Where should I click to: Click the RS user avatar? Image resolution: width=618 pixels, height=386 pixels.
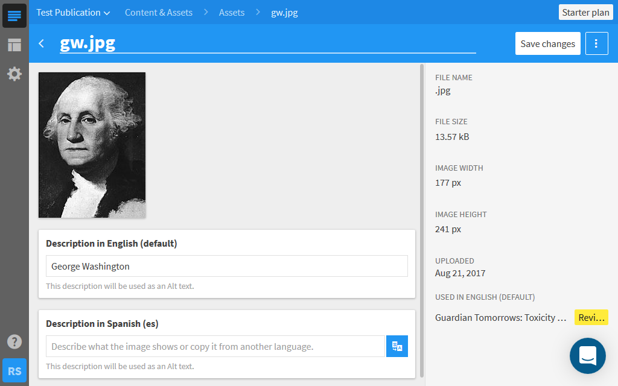coord(14,370)
